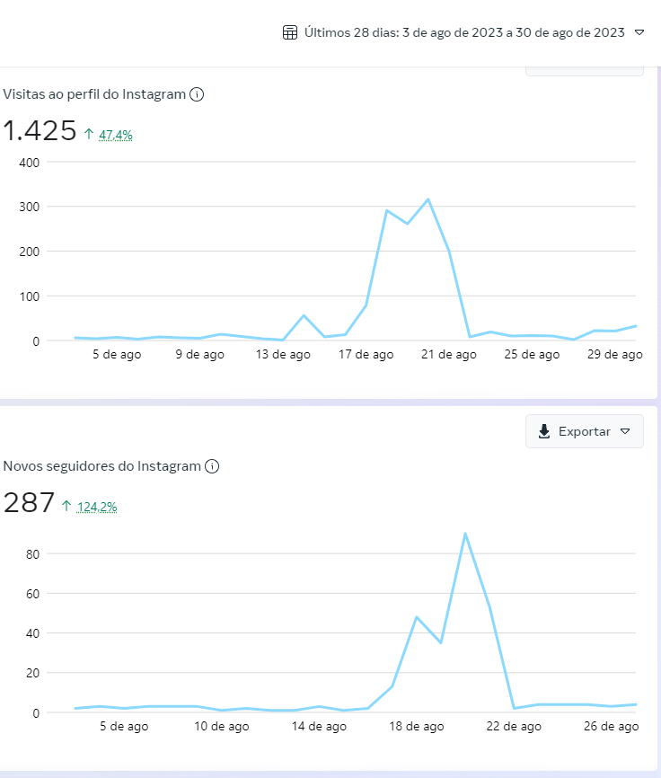The width and height of the screenshot is (661, 778).
Task: Click info icon next to Visitas ao perfil
Action: click(x=197, y=94)
